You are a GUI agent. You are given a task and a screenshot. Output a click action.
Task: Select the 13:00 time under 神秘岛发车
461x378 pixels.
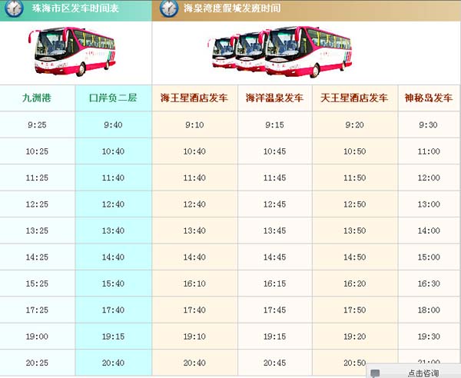[429, 204]
